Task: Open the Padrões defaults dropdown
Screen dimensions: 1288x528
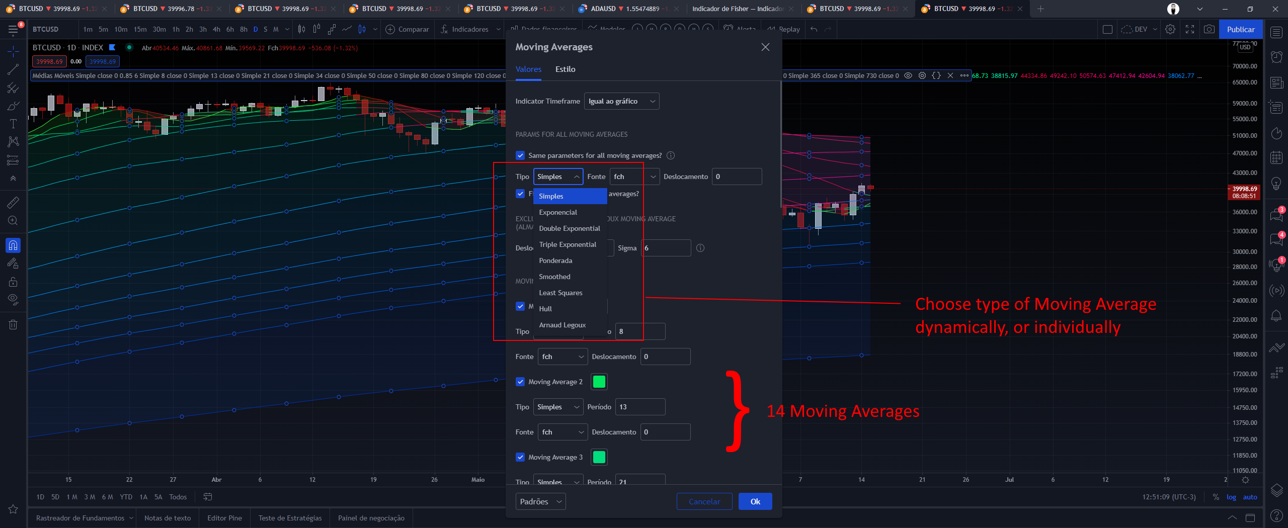Action: coord(540,501)
